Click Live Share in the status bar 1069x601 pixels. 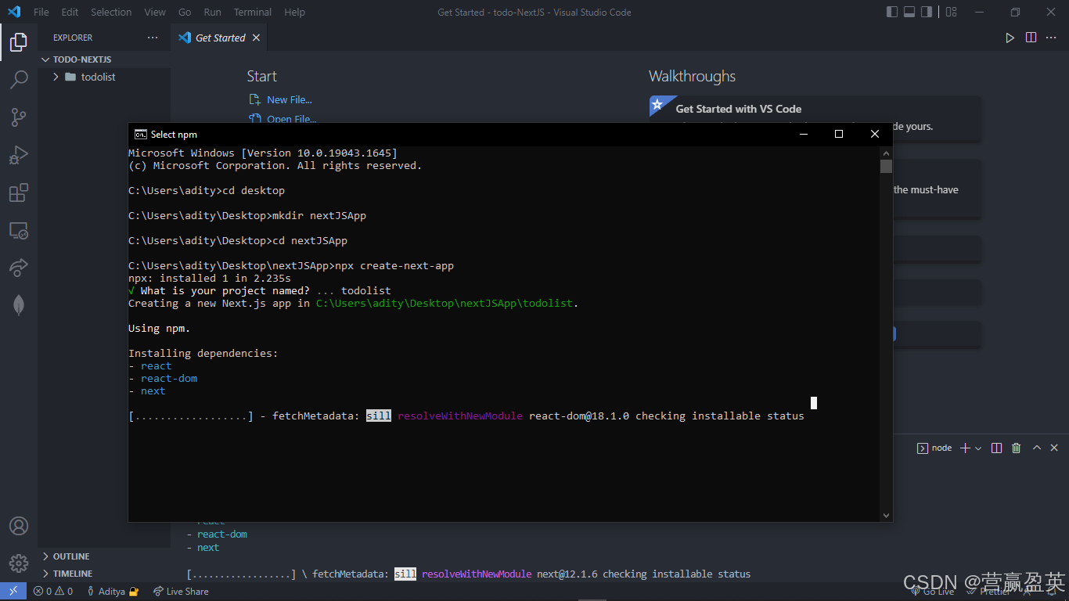(181, 592)
